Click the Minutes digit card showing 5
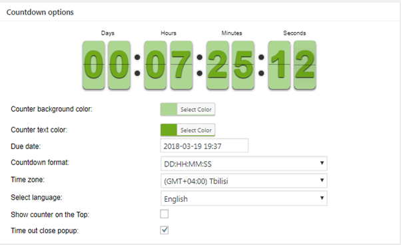This screenshot has height=245, width=401. pos(243,65)
